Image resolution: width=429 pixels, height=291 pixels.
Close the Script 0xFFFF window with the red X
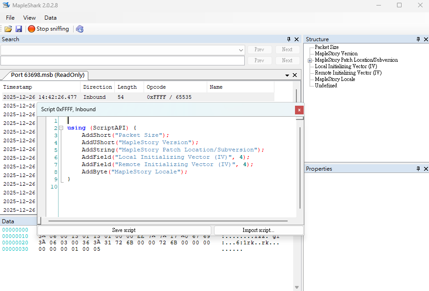tap(299, 110)
